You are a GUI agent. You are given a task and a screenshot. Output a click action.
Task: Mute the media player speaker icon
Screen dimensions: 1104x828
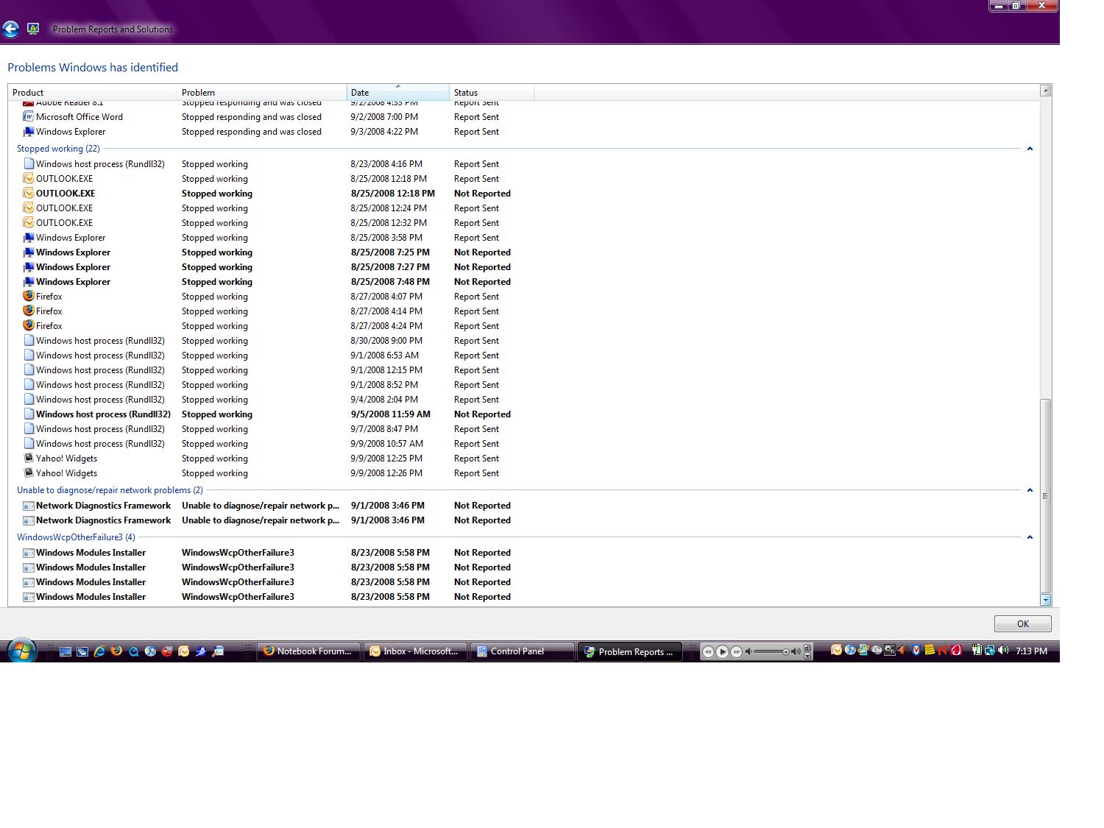coord(749,651)
